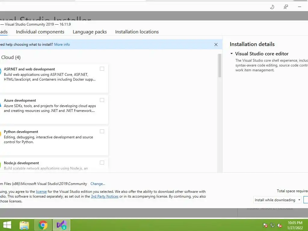Open 3rd Party Notices link
The width and height of the screenshot is (308, 231).
pos(105,196)
